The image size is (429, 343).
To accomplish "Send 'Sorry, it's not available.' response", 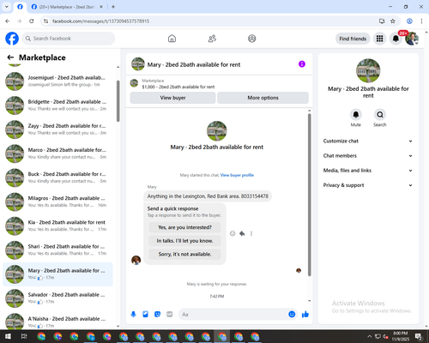I will point(184,254).
